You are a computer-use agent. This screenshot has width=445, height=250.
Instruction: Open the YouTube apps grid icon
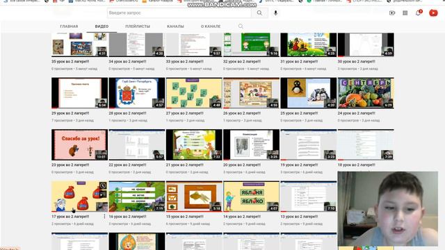(405, 13)
